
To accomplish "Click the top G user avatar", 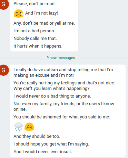I will tap(3, 4).
